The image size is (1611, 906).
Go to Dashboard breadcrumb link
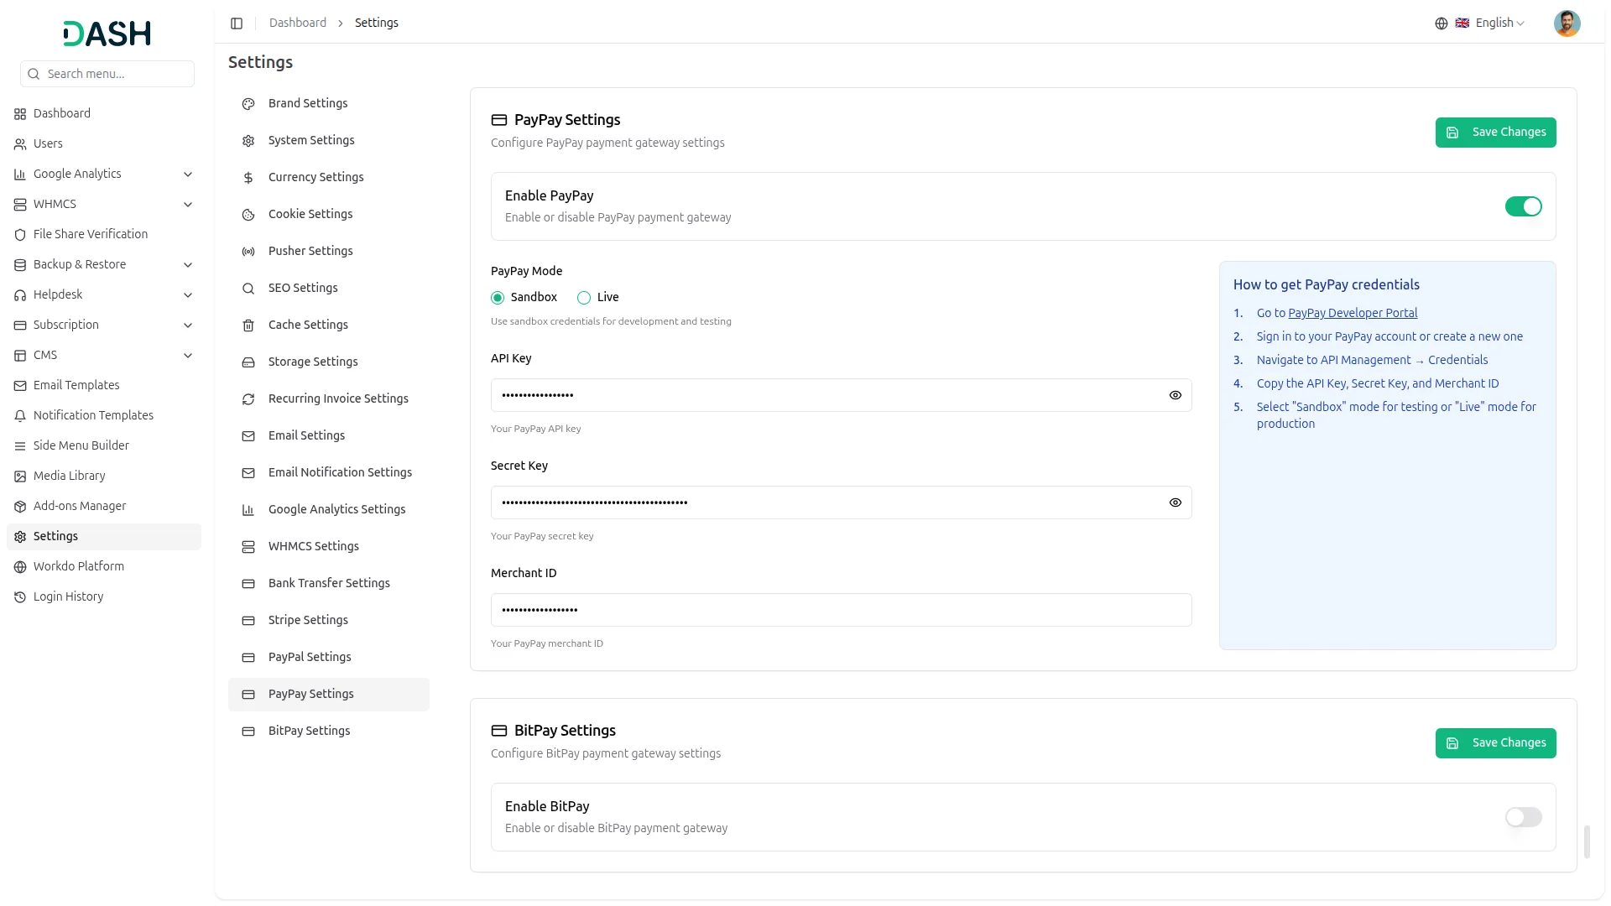click(298, 23)
